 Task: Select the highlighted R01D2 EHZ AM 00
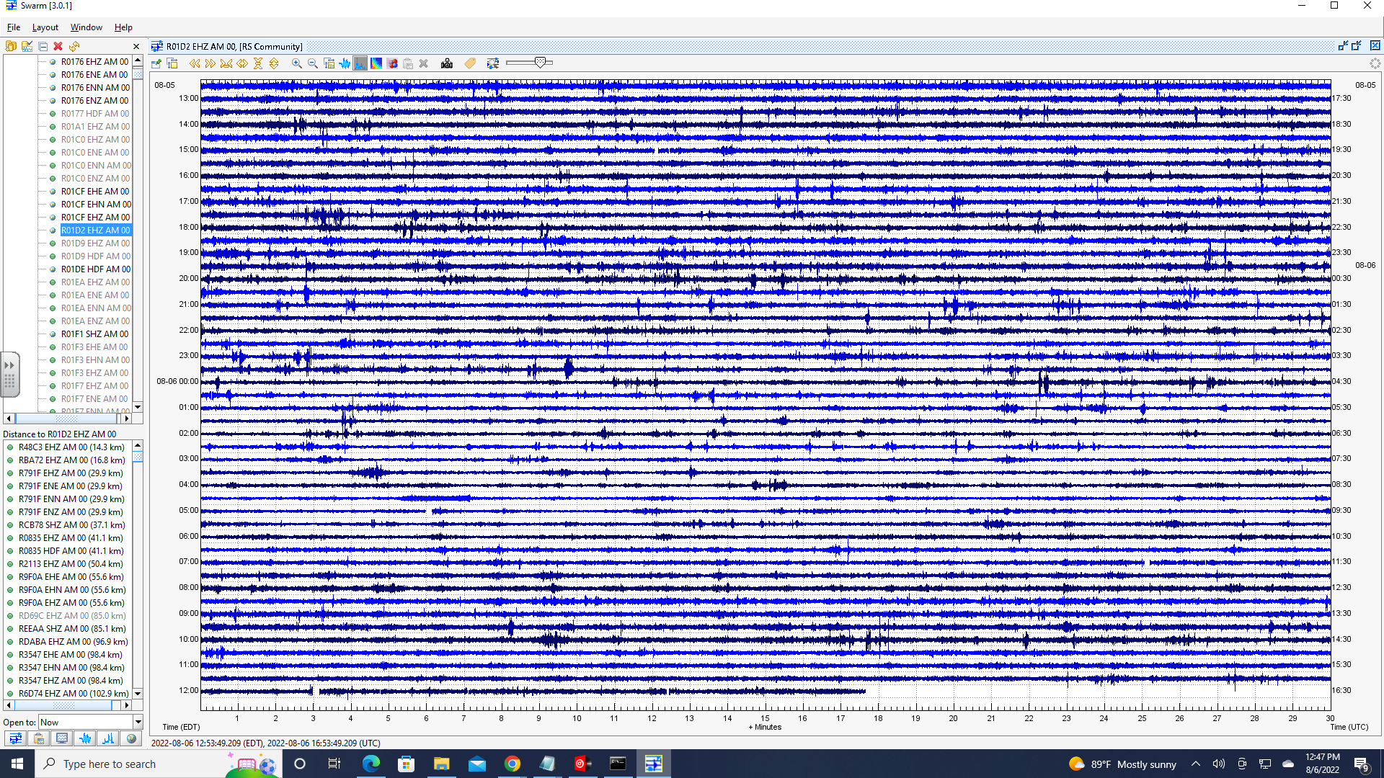tap(95, 231)
